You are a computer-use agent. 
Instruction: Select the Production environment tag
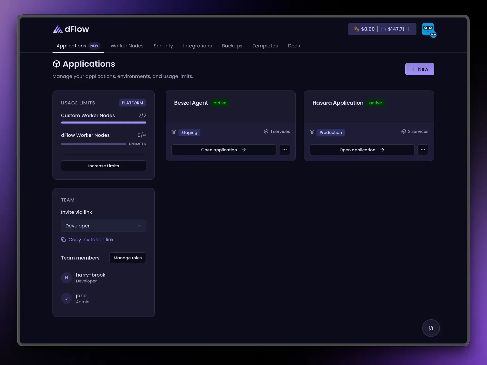330,132
